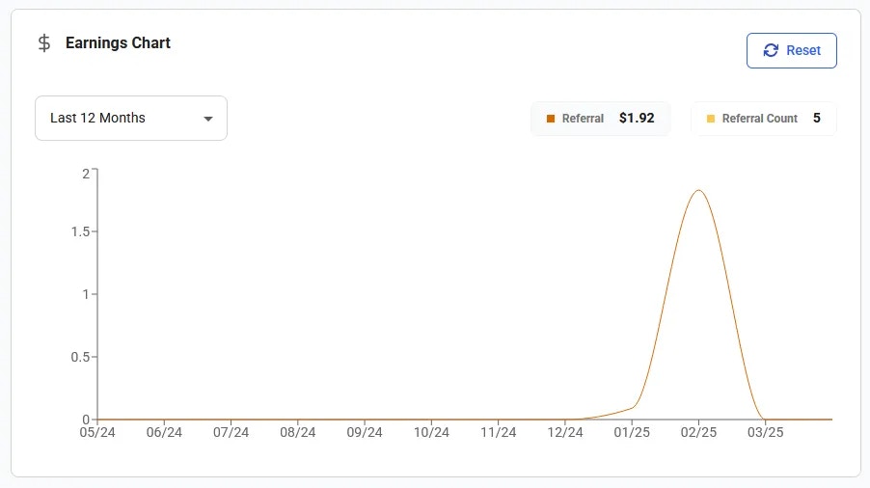Image resolution: width=870 pixels, height=488 pixels.
Task: Click the 09/24 label on x-axis
Action: (365, 432)
